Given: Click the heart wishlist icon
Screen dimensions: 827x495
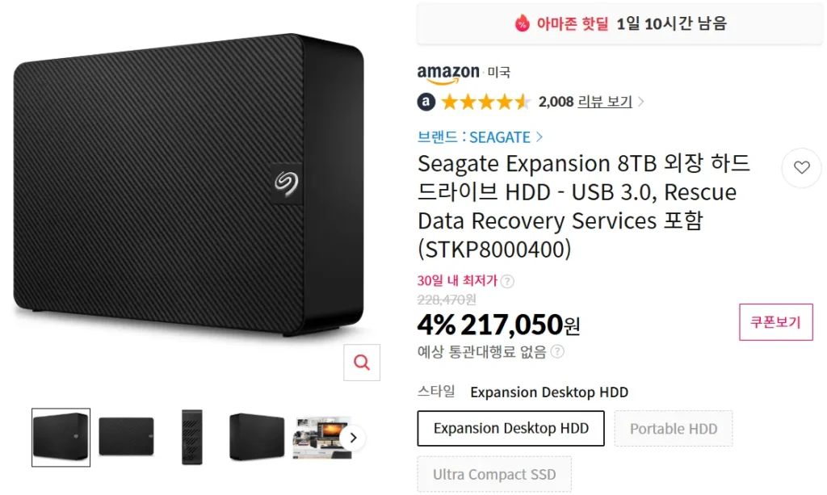Looking at the screenshot, I should pyautogui.click(x=801, y=168).
